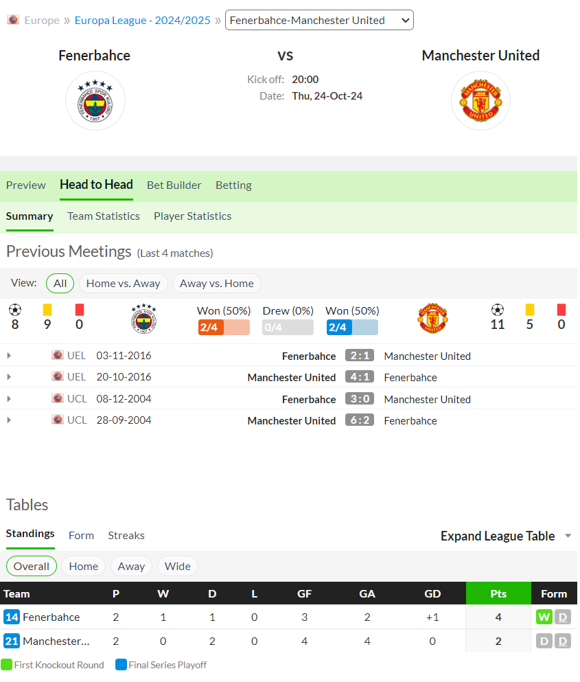Open the Europa League - 2024/2025 breadcrumb link
Image resolution: width=580 pixels, height=682 pixels.
tap(143, 20)
